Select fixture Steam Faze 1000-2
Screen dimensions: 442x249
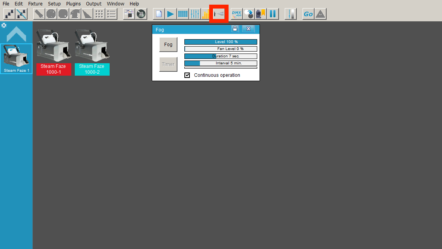pyautogui.click(x=92, y=52)
